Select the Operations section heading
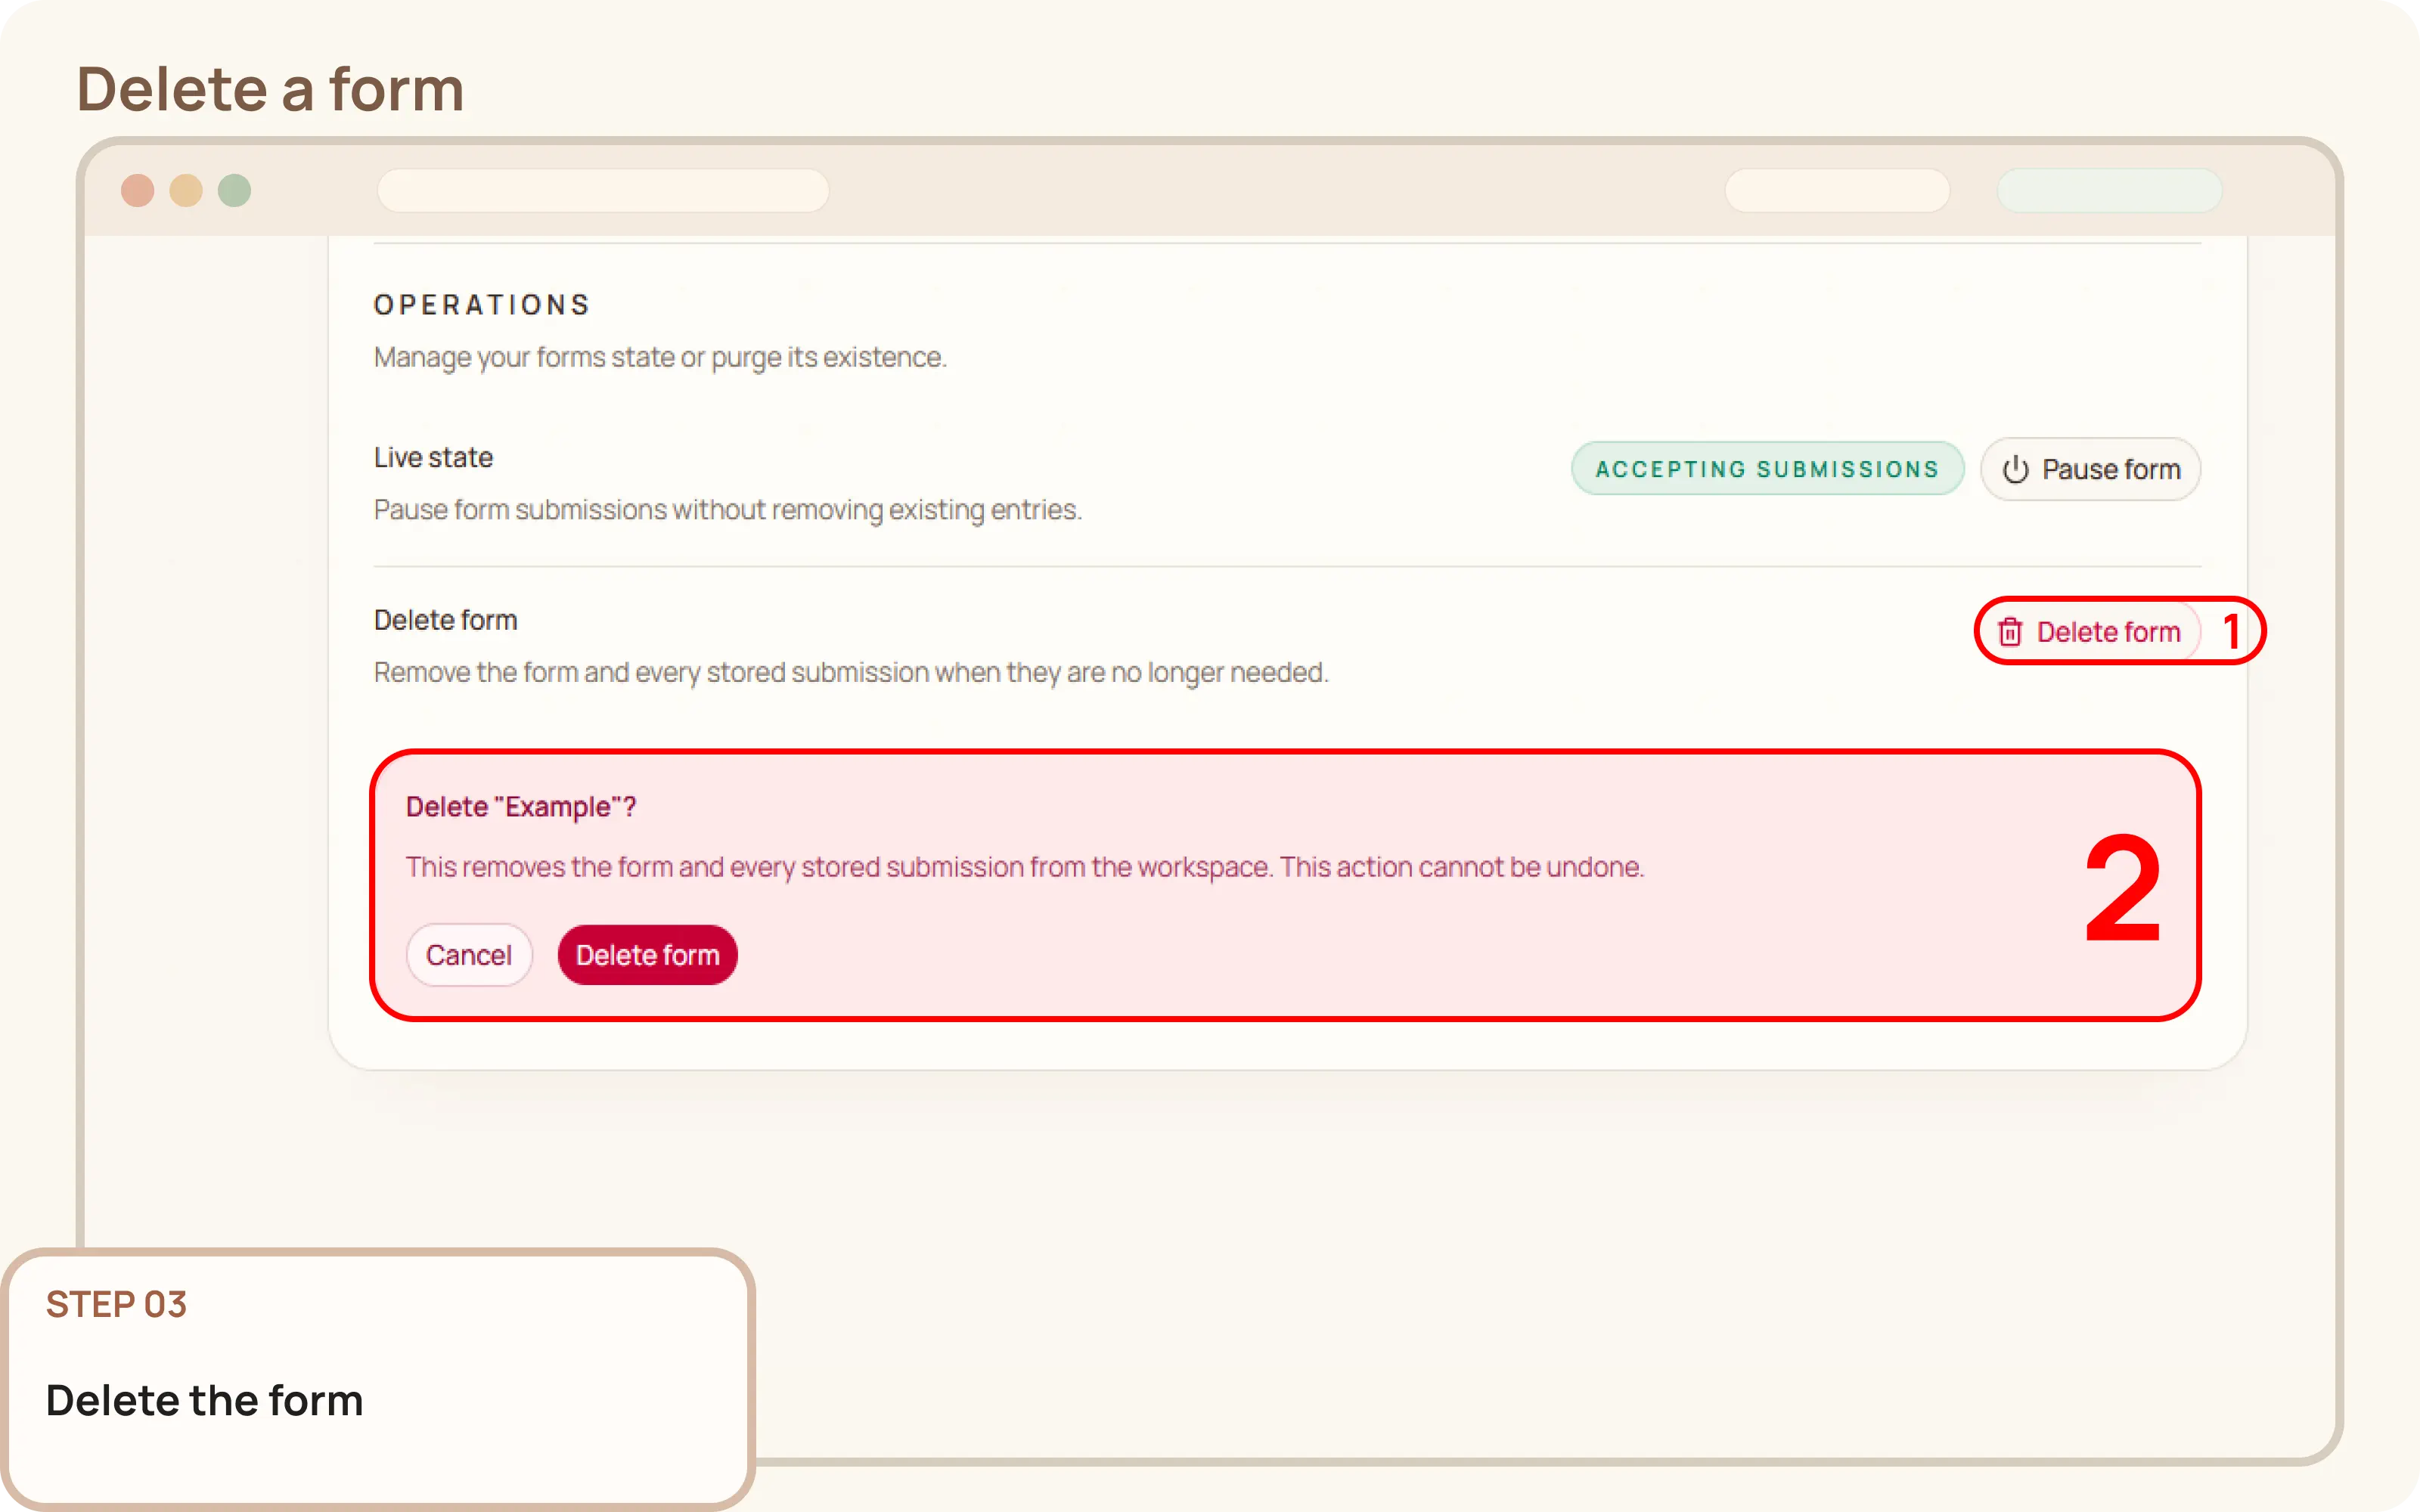The width and height of the screenshot is (2420, 1512). (x=481, y=304)
